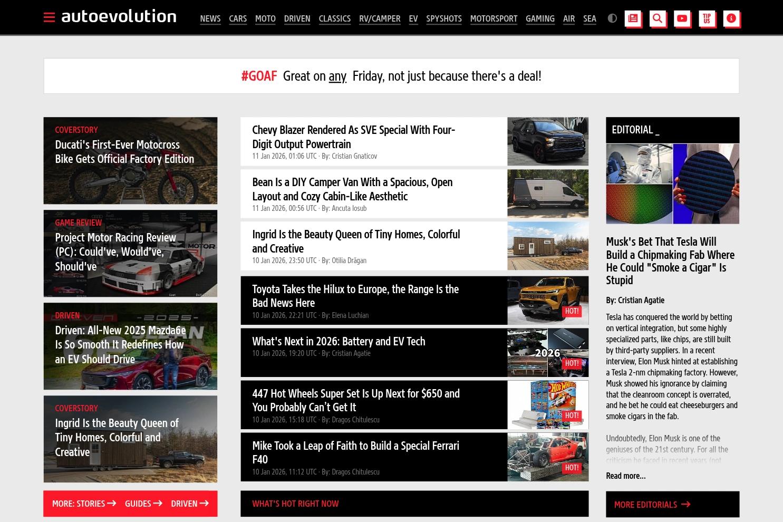The height and width of the screenshot is (522, 783).
Task: Click the #GOAF hashtag banner link
Action: click(259, 76)
